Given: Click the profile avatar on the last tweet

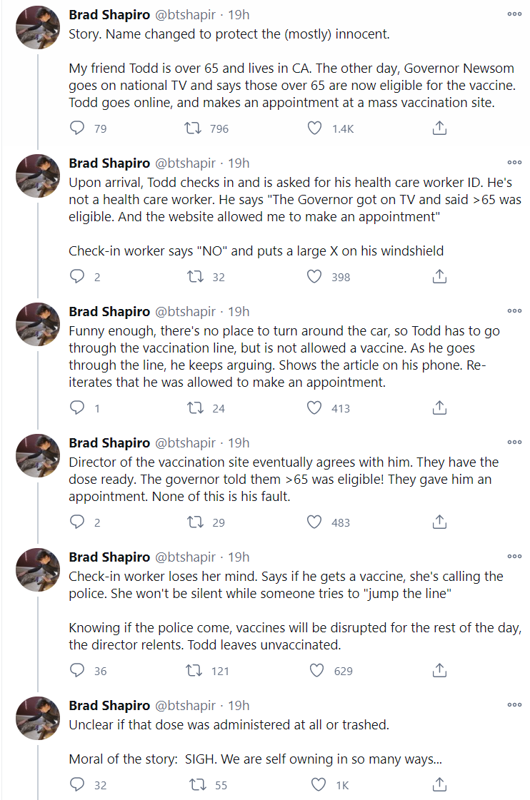Looking at the screenshot, I should (38, 719).
